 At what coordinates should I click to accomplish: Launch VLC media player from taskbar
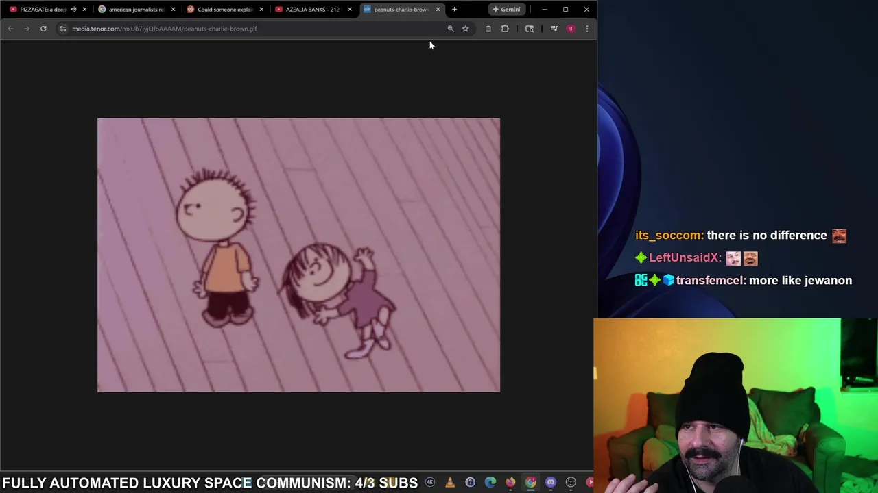coord(450,483)
